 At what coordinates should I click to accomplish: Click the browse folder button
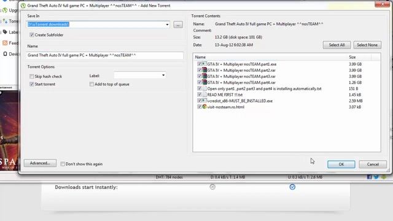point(178,25)
